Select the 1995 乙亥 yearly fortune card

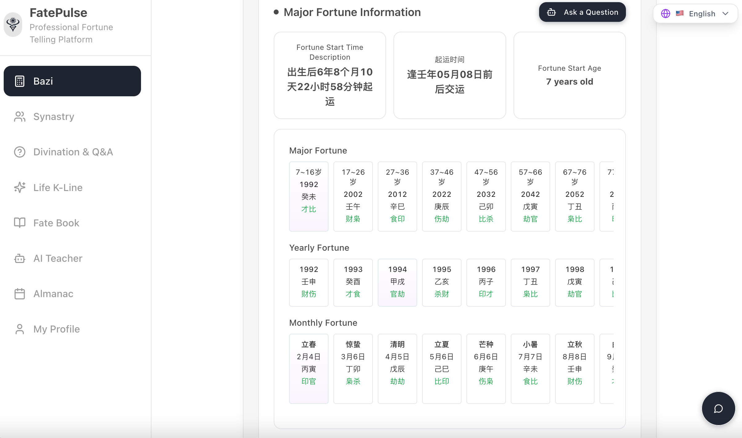click(442, 282)
